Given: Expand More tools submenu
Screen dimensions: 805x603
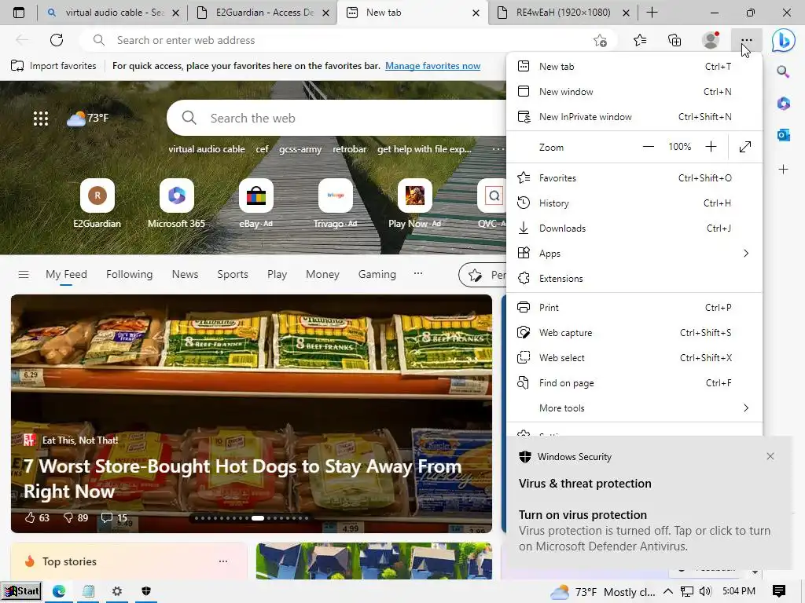Looking at the screenshot, I should pos(634,408).
